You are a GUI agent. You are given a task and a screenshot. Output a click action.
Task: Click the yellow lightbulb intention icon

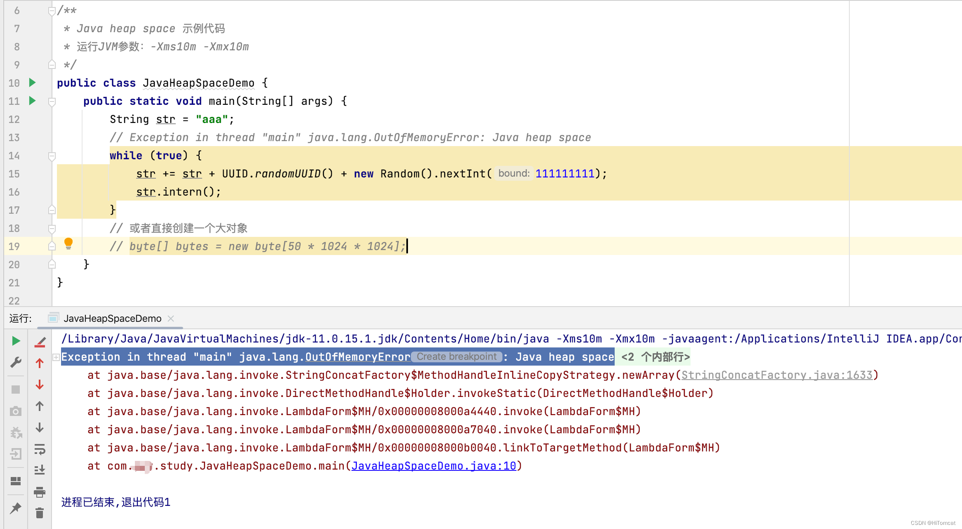coord(68,243)
